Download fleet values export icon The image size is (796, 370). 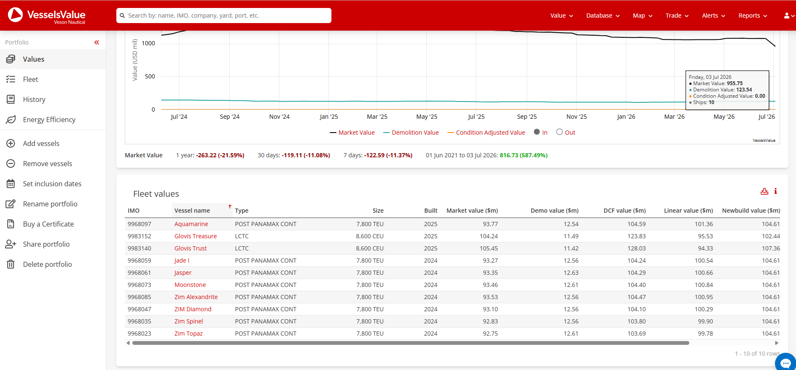pyautogui.click(x=764, y=191)
